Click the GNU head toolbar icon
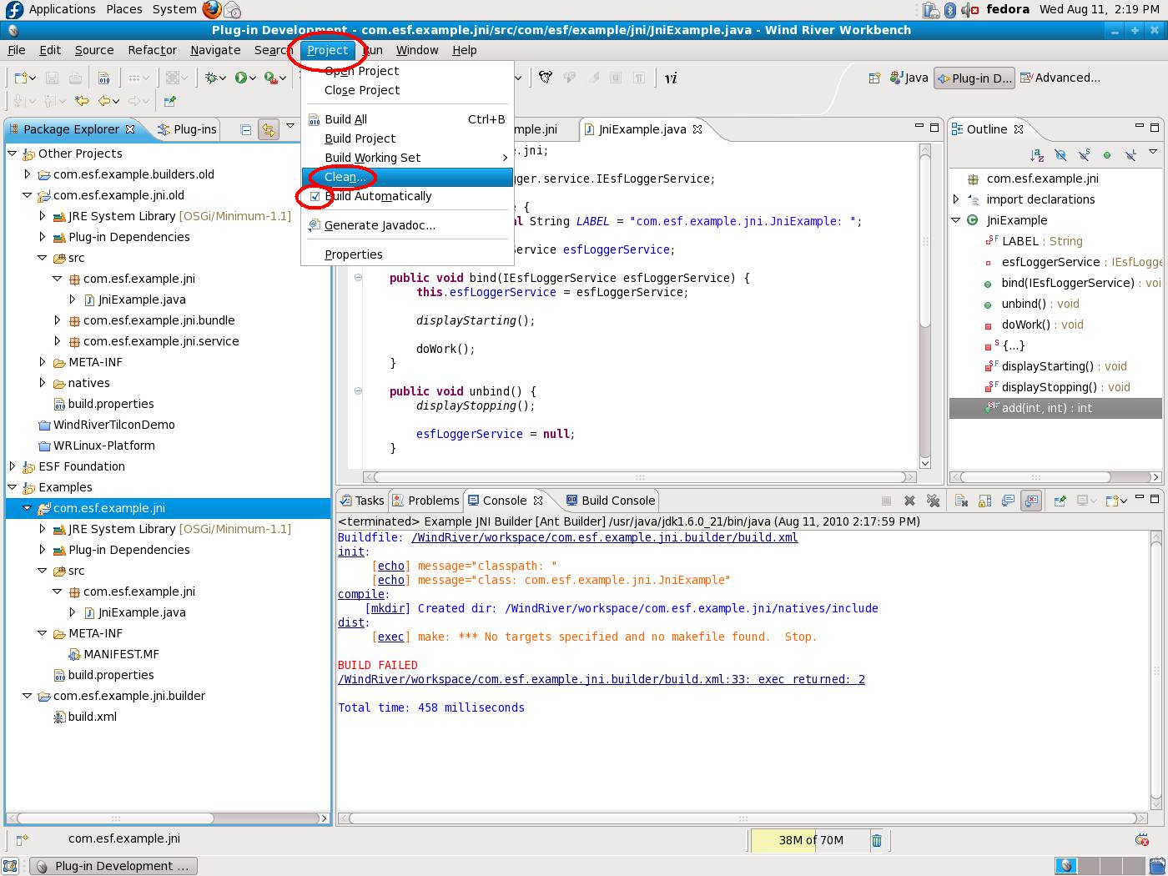 point(546,78)
